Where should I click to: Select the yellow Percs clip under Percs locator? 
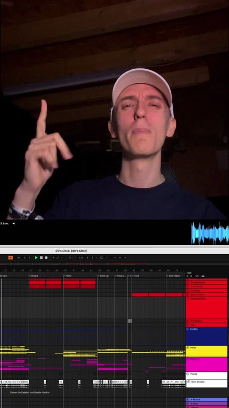(80, 354)
